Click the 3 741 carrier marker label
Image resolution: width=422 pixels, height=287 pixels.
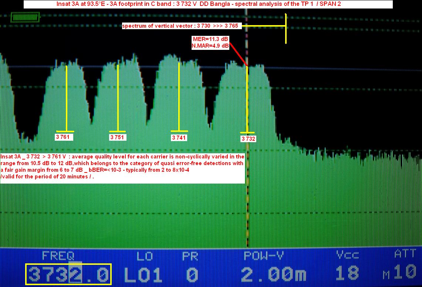(179, 138)
